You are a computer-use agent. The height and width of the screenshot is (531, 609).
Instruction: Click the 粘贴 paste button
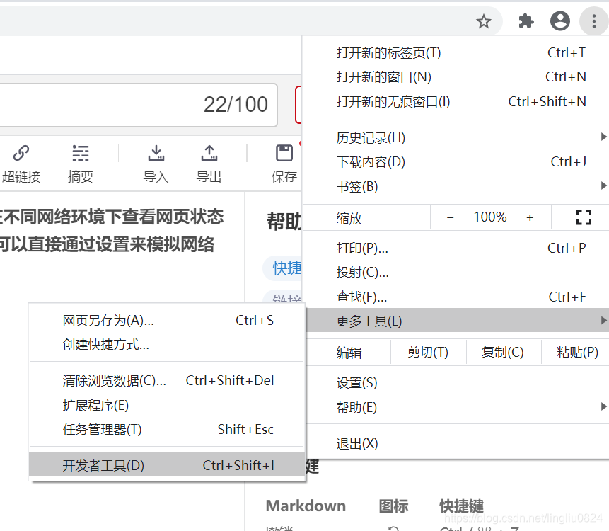click(576, 352)
